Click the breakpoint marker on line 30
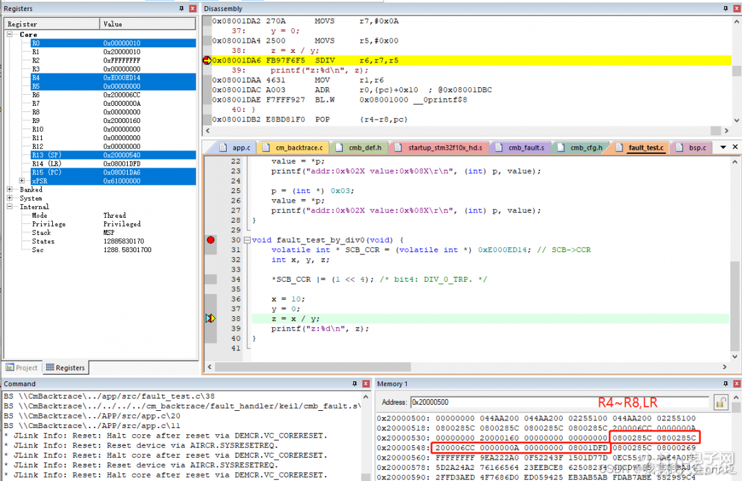Viewport: 742px width, 481px height. point(211,240)
